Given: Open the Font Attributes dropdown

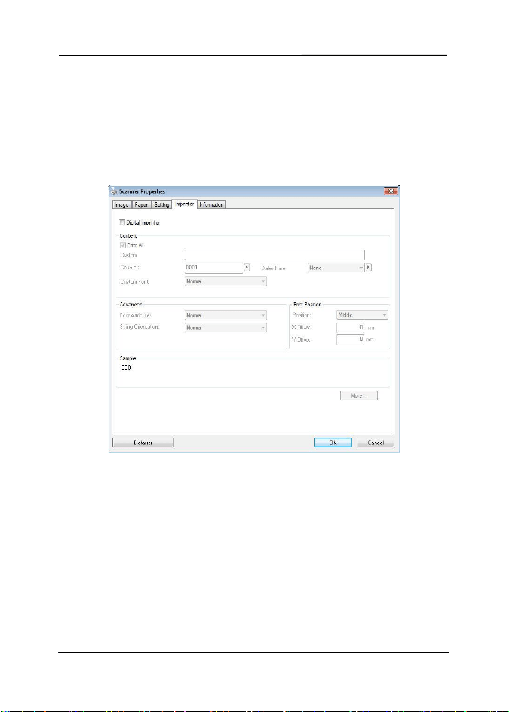Looking at the screenshot, I should click(226, 315).
